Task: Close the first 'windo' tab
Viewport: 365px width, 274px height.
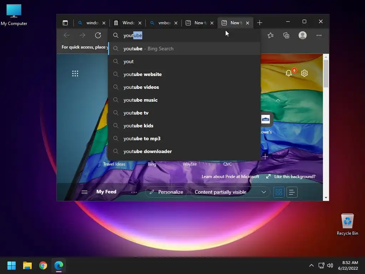Action: pos(104,23)
